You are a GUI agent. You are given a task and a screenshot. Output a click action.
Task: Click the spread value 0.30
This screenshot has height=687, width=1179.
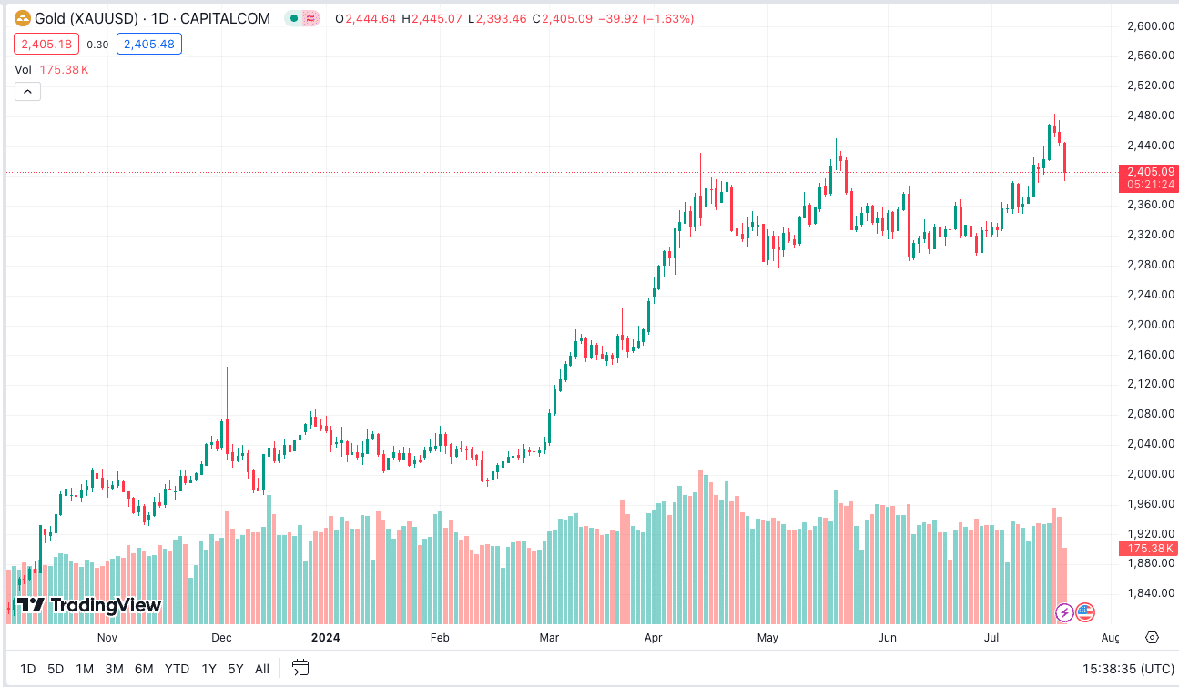click(99, 44)
